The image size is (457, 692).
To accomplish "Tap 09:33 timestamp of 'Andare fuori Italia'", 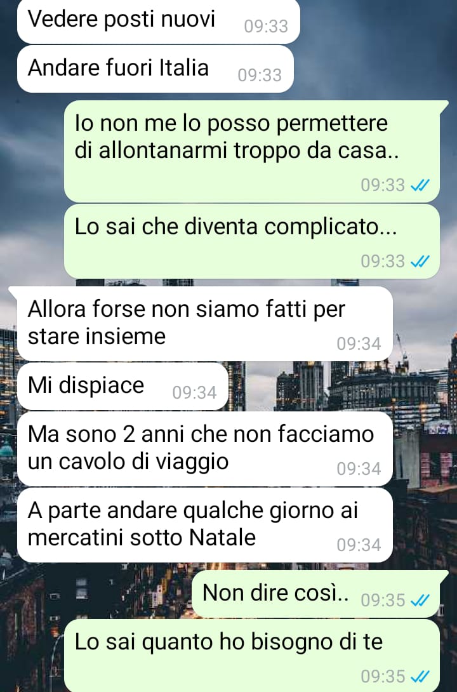I will coord(260,75).
